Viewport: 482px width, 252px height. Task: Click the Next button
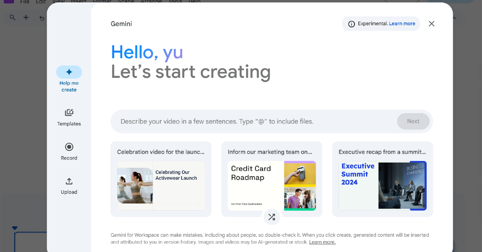(x=413, y=121)
